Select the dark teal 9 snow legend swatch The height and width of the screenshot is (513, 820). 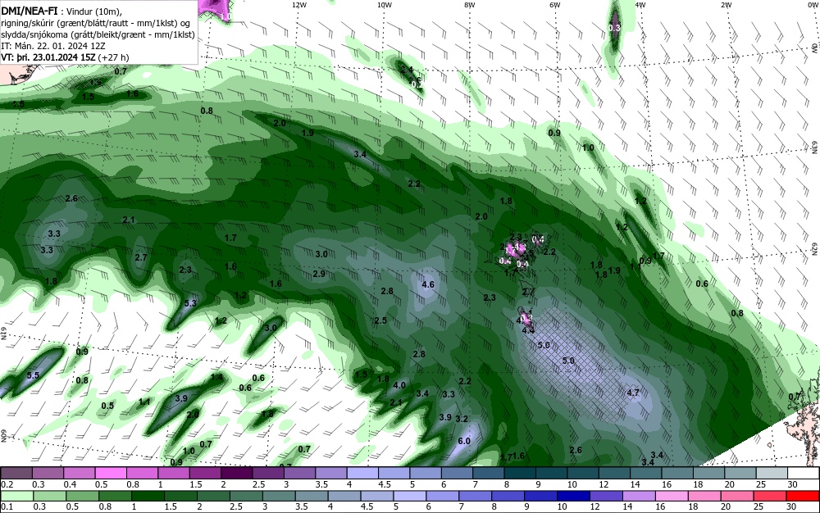pos(552,474)
